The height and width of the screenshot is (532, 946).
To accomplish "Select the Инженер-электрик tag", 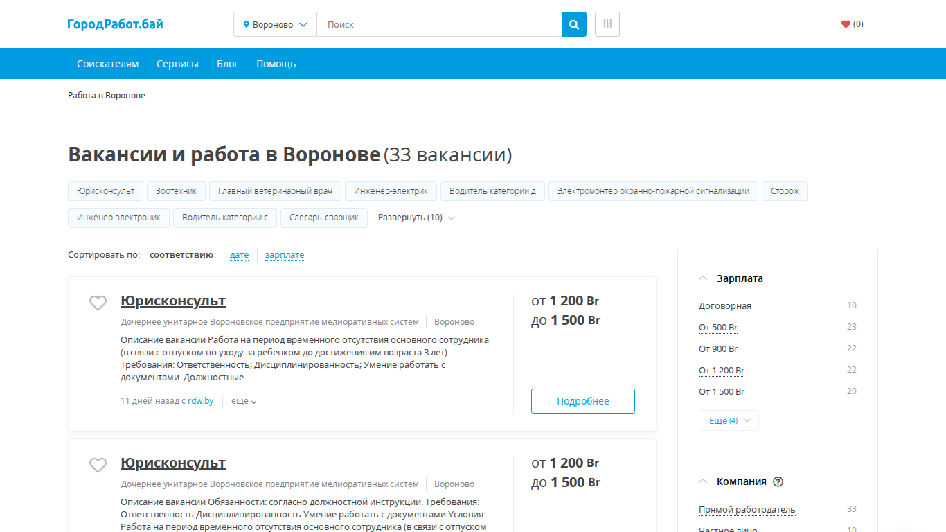I will (x=391, y=191).
